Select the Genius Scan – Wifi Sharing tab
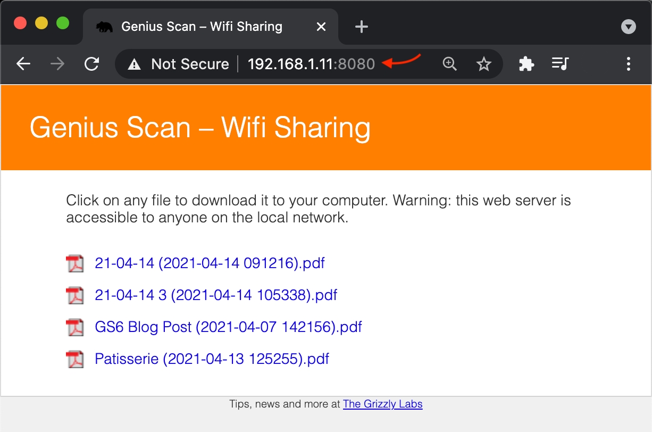The height and width of the screenshot is (432, 652). [211, 27]
